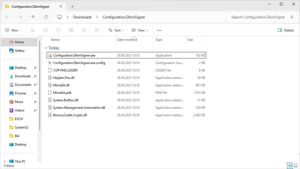Toggle the Details pane button
Image resolution: width=300 pixels, height=169 pixels.
(x=286, y=30)
